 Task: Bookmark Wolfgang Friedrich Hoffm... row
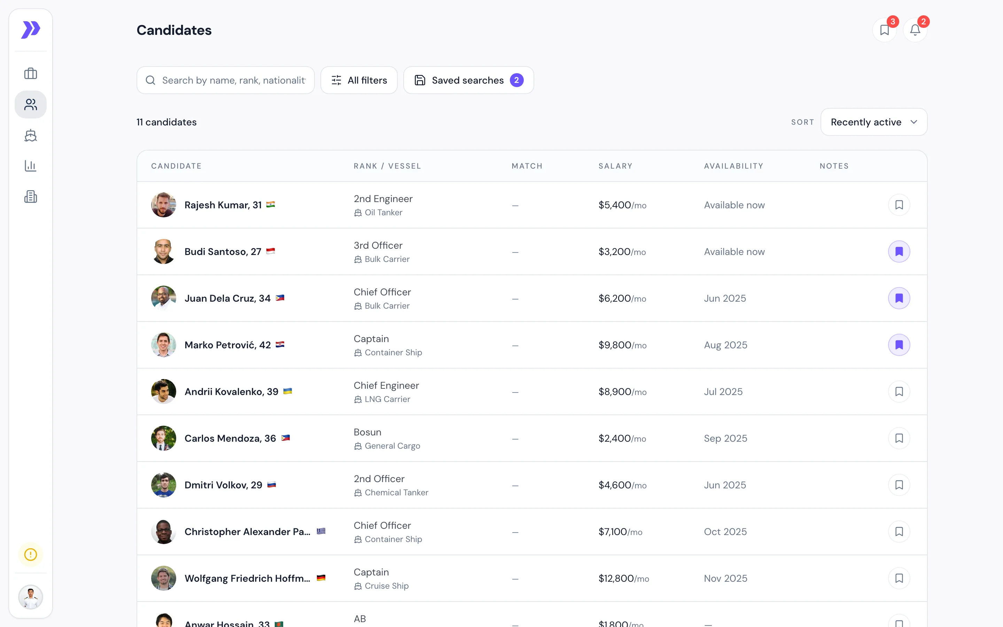(x=899, y=578)
